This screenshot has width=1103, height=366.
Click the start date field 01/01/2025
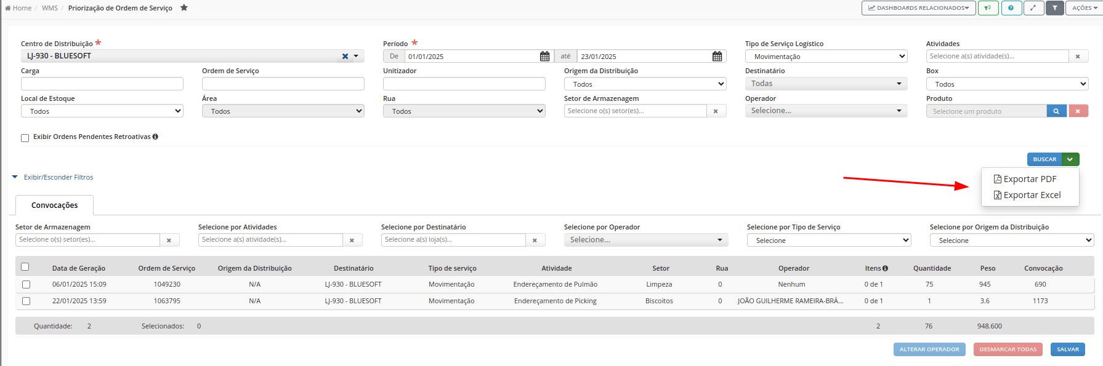coord(472,56)
